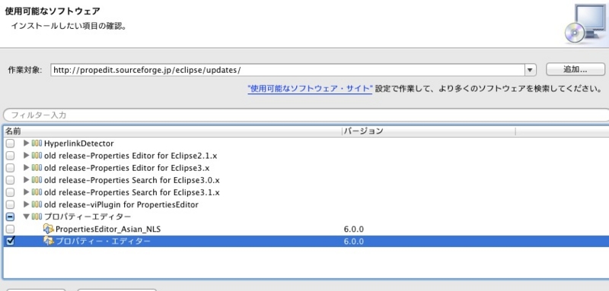The height and width of the screenshot is (291, 609).
Task: Click the プロパティーエディター category icon
Action: (x=37, y=217)
